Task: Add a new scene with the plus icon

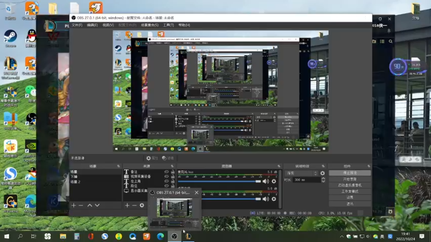Action: 73,205
